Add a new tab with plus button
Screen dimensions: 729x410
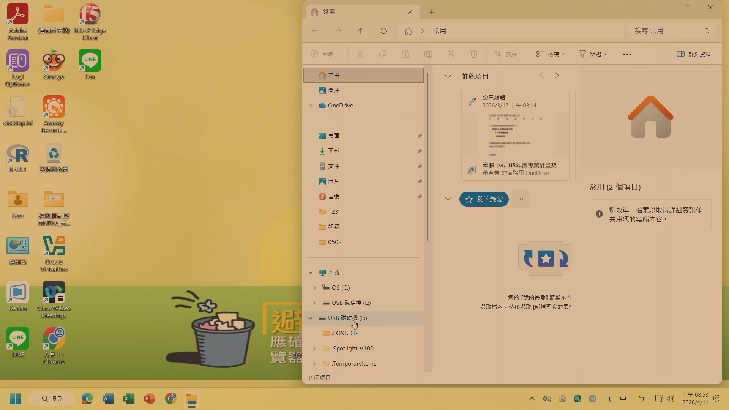click(x=431, y=12)
